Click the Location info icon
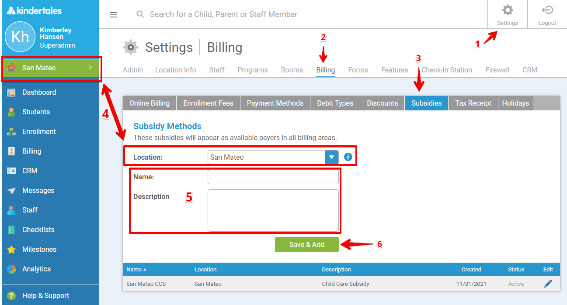 (x=348, y=157)
